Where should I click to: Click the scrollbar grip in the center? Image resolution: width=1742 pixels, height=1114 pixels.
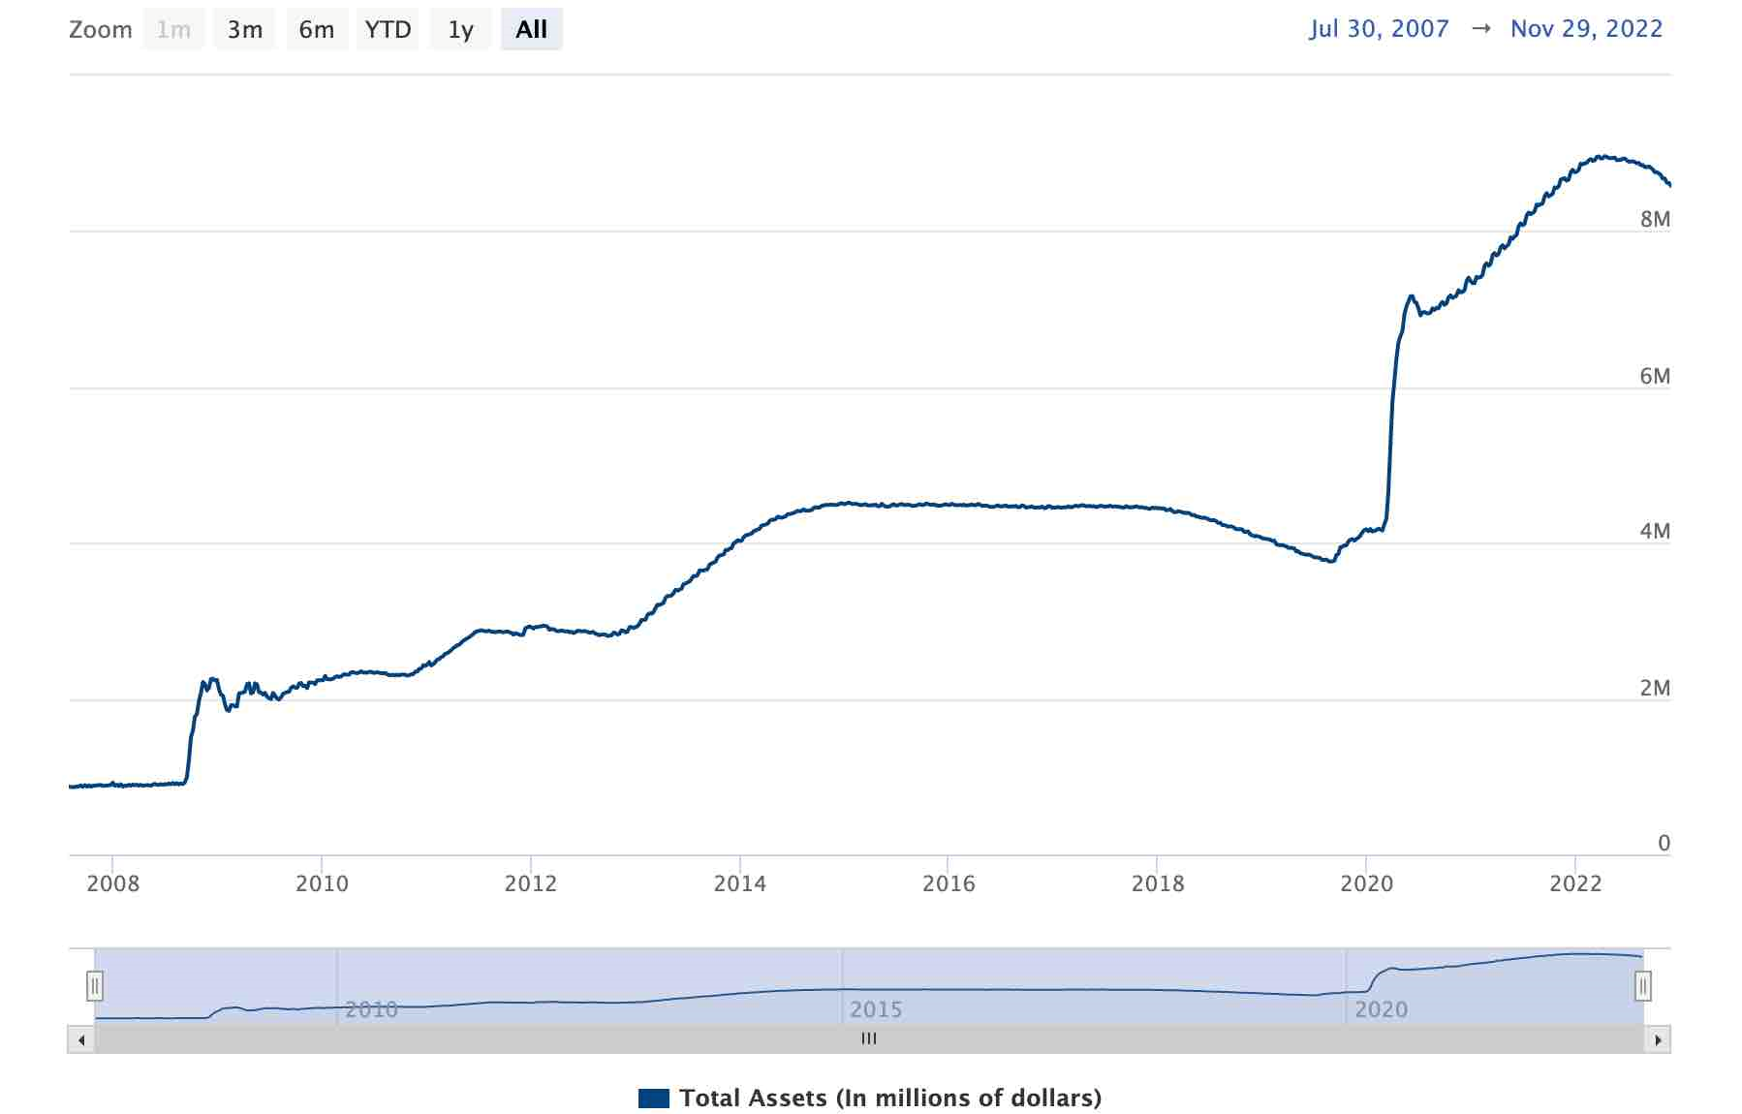869,1039
